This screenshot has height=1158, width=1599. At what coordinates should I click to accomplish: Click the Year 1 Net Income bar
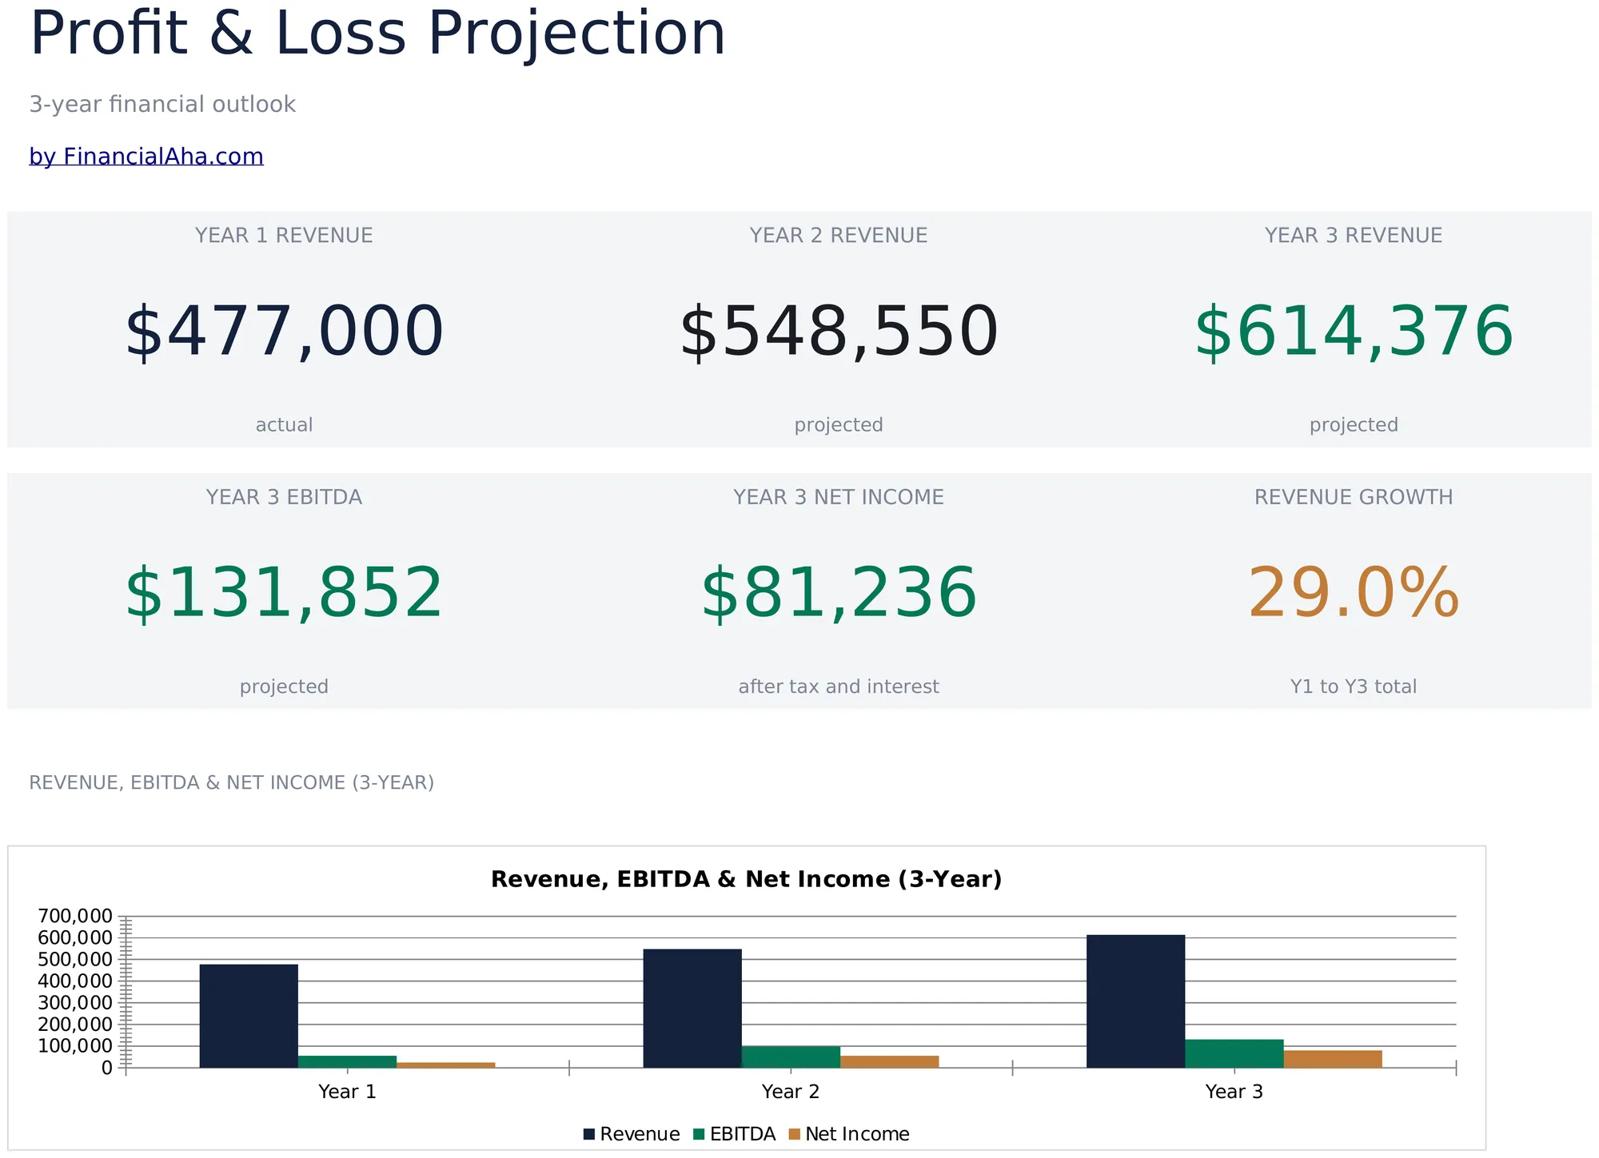click(446, 1064)
